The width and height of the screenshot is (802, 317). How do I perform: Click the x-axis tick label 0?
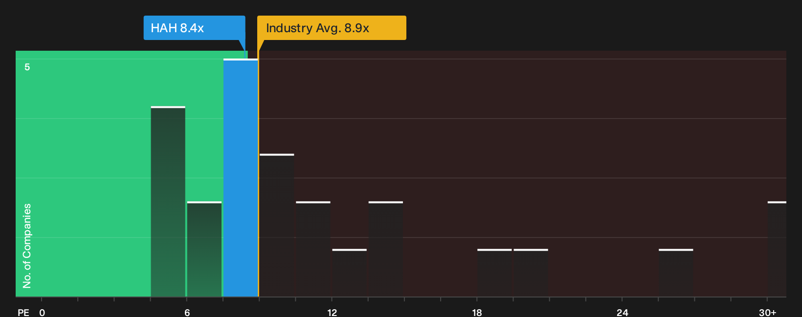click(42, 313)
